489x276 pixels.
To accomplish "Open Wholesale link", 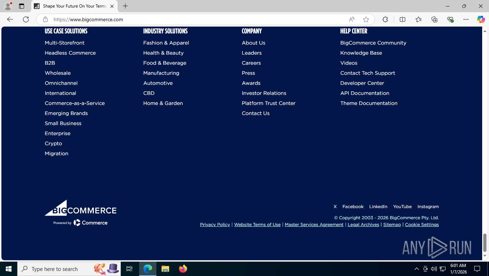I will [58, 73].
